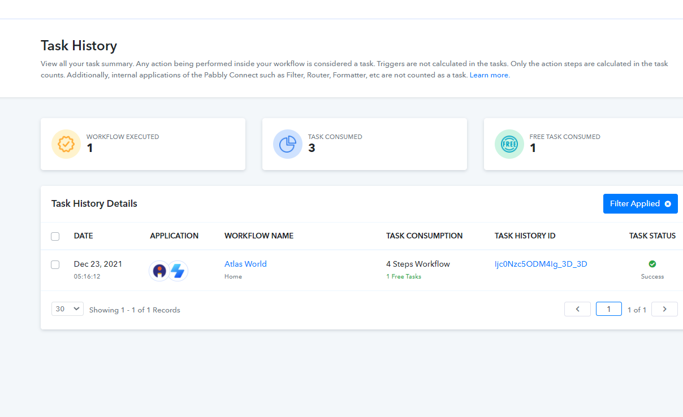Click the TASK STATUS column header
The image size is (683, 417).
[x=652, y=236]
